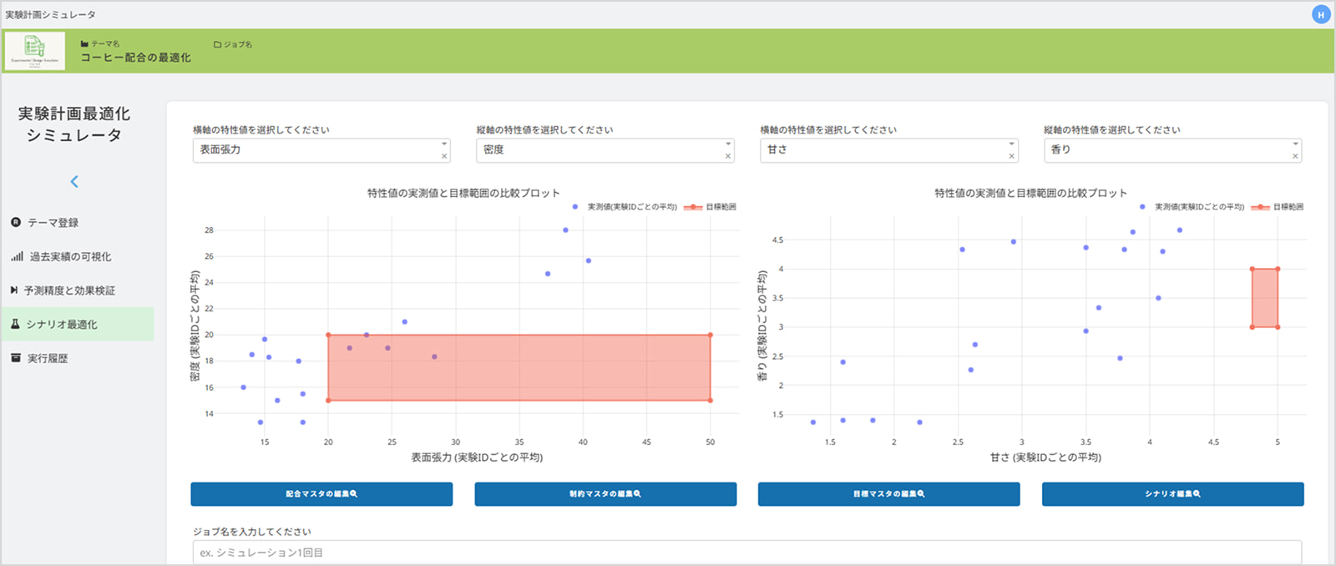Click the テーマ登録 registered icon in sidebar

(x=16, y=223)
